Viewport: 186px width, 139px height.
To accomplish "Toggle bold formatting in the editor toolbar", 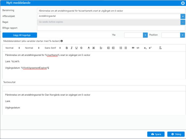I will 67,48.
